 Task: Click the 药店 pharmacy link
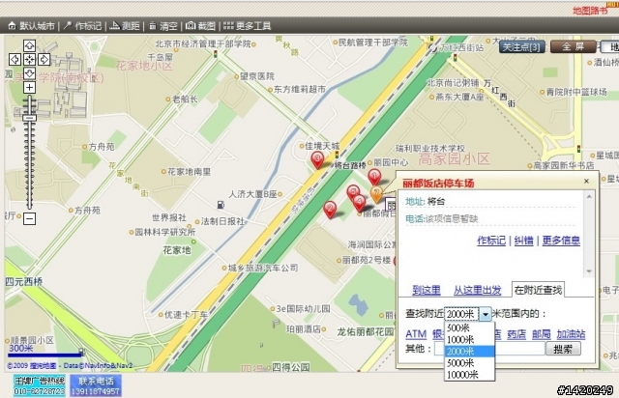[516, 334]
